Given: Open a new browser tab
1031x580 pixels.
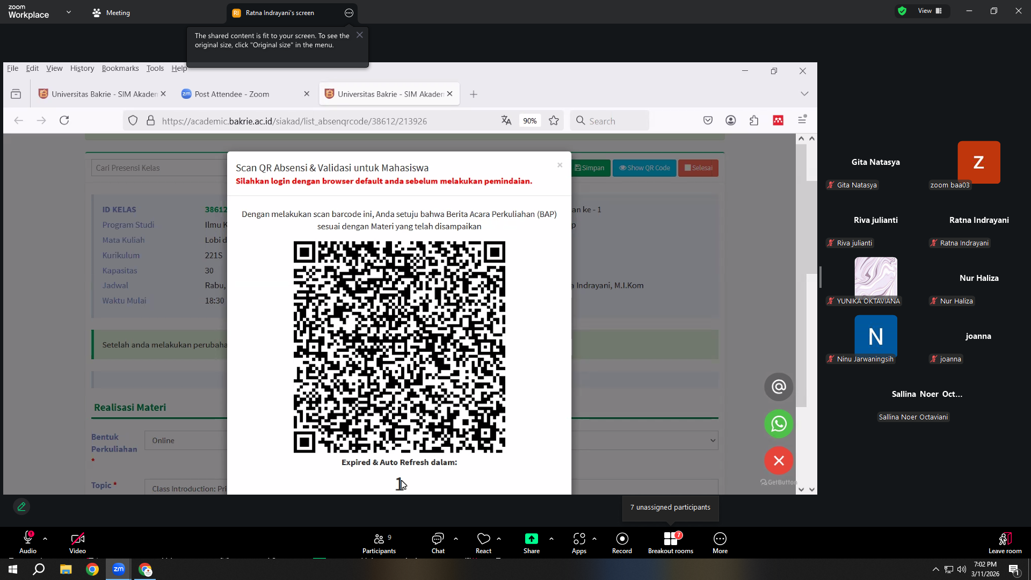Looking at the screenshot, I should (x=474, y=94).
